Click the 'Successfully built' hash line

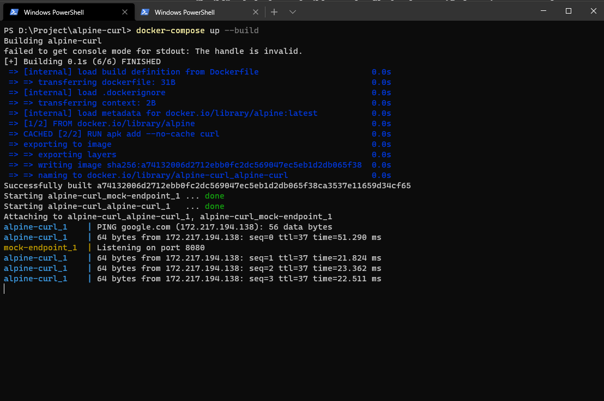pyautogui.click(x=207, y=186)
